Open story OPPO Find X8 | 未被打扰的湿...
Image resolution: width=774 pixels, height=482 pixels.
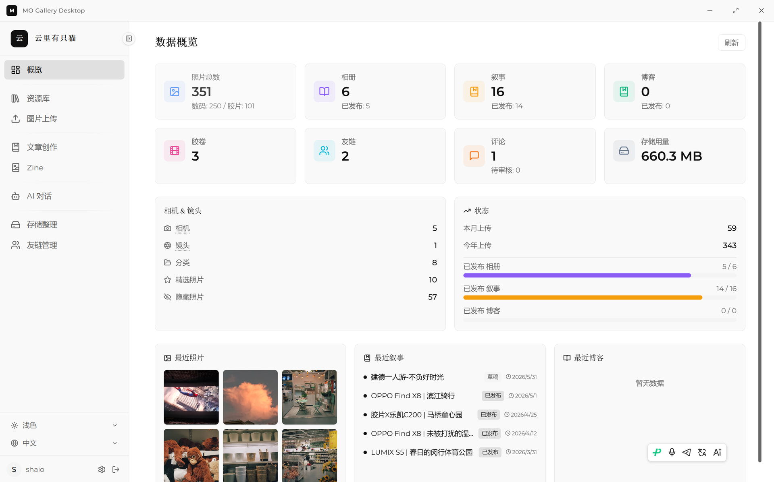coord(422,434)
